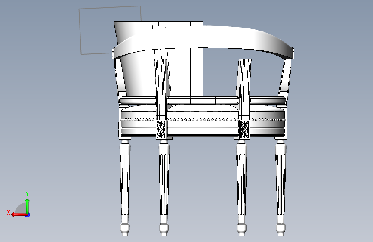Viewport: 373px width, 242px height.
Task: Select the nailhead trim strip on the seat
Action: tap(202, 120)
